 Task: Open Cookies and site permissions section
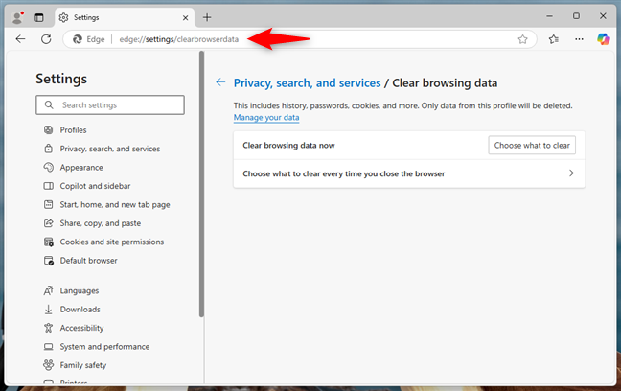(x=112, y=241)
